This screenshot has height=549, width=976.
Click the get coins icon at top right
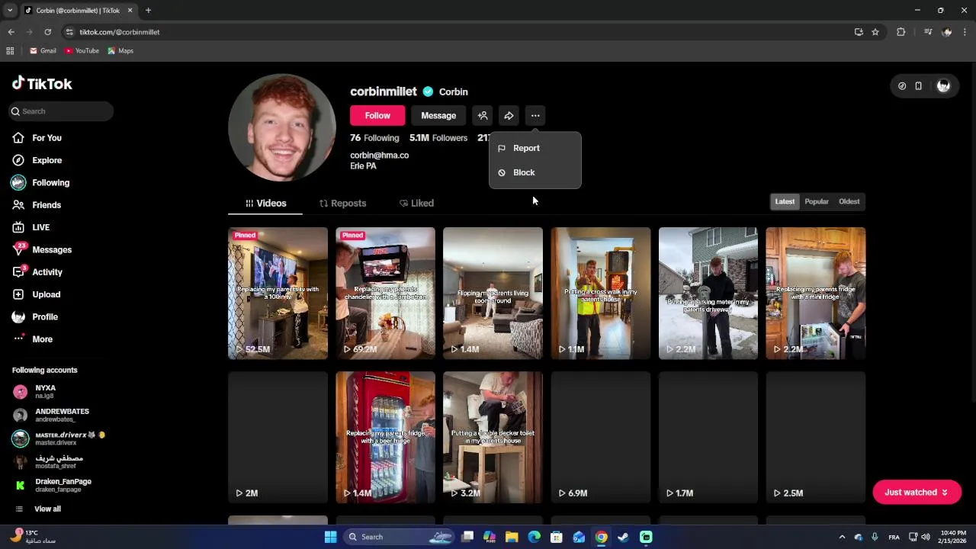[x=902, y=86]
